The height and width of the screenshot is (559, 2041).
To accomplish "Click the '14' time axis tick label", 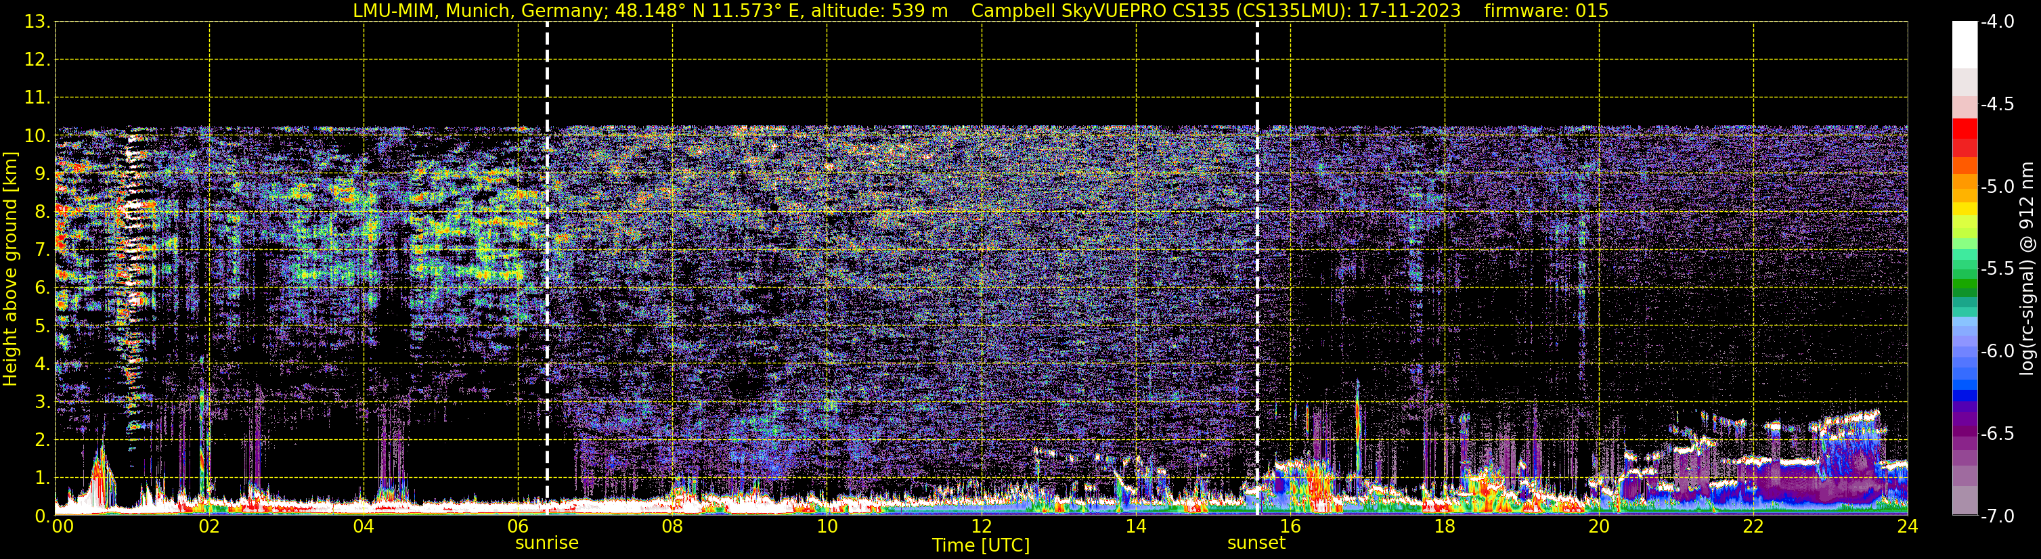I will 1136,527.
